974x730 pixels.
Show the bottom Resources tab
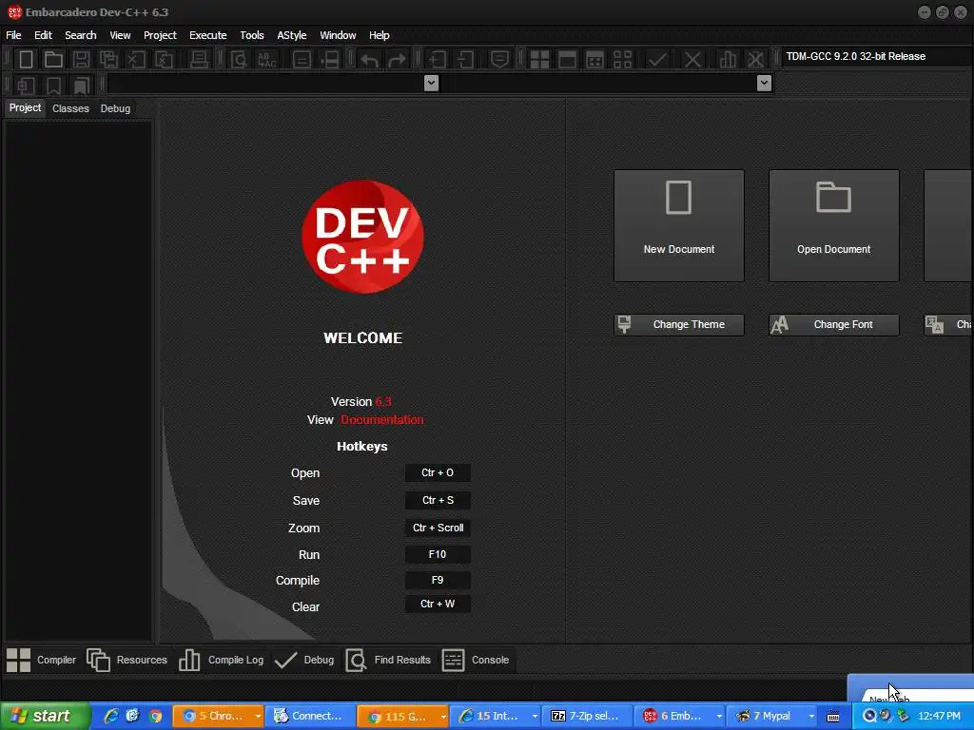pos(127,660)
